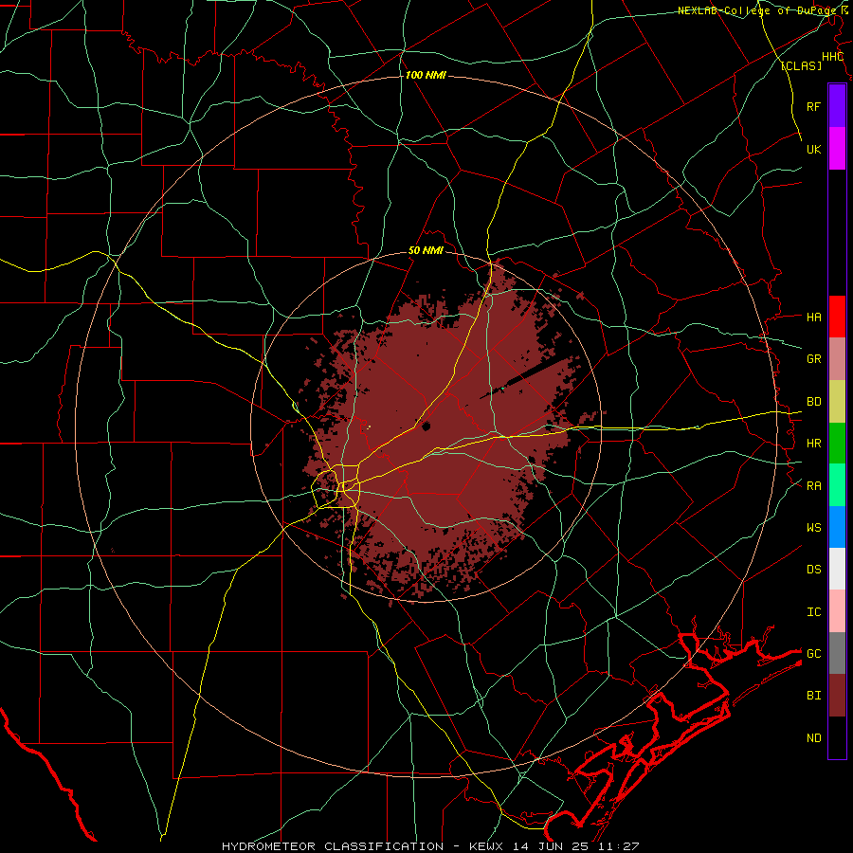Viewport: 853px width, 853px height.
Task: Click the HYDROMETEOR CLASSIFICATION title text
Action: pos(333,846)
